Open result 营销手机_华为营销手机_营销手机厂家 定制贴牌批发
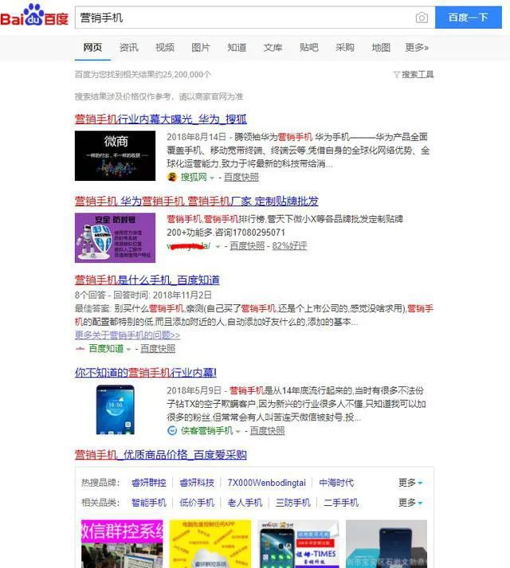Viewport: 510px width, 568px height. click(197, 201)
